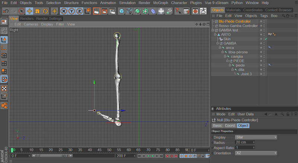Click the Undo arrow icon
298x163 pixels.
pyautogui.click(x=5, y=11)
